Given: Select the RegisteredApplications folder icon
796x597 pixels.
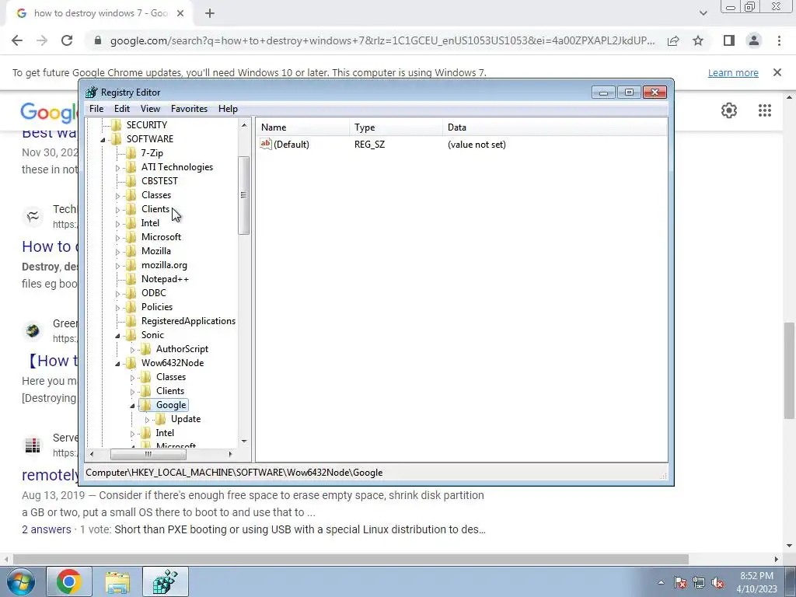Looking at the screenshot, I should point(131,321).
